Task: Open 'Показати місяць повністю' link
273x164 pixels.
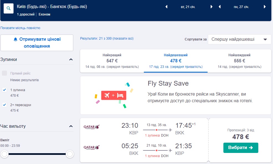Action: click(x=20, y=28)
